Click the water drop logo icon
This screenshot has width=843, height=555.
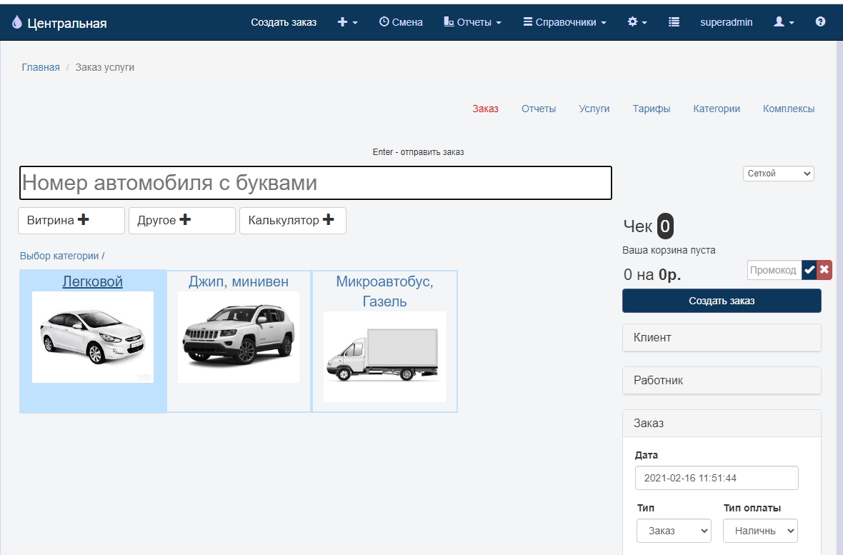pos(17,23)
